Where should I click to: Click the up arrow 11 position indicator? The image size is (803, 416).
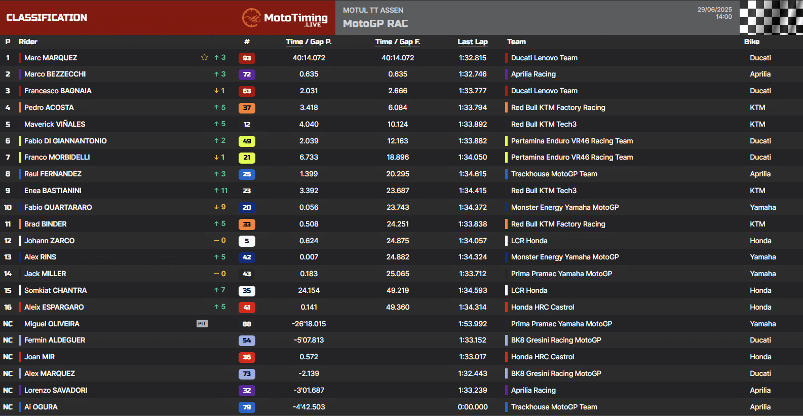(x=220, y=191)
